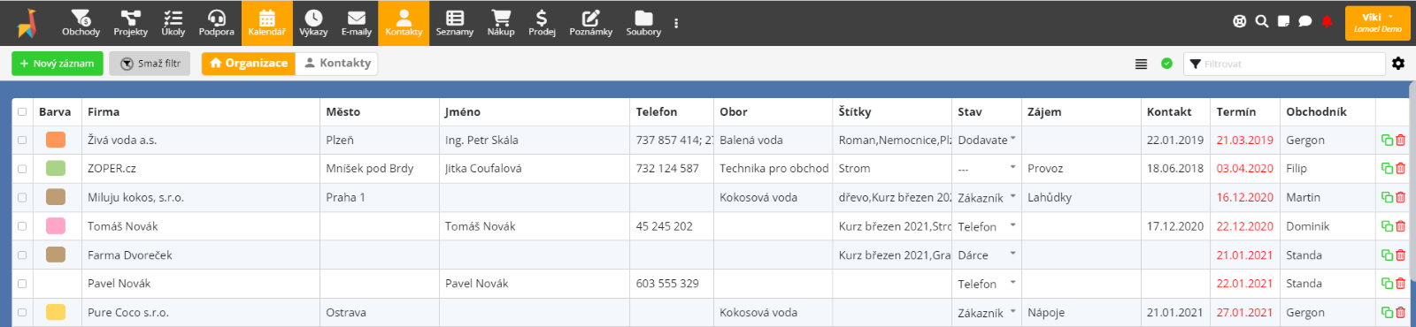Open the E-maily module
The width and height of the screenshot is (1416, 327).
[x=356, y=23]
